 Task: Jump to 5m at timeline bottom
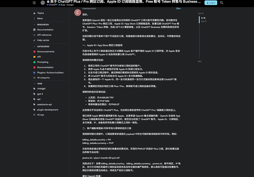pyautogui.click(x=200, y=61)
